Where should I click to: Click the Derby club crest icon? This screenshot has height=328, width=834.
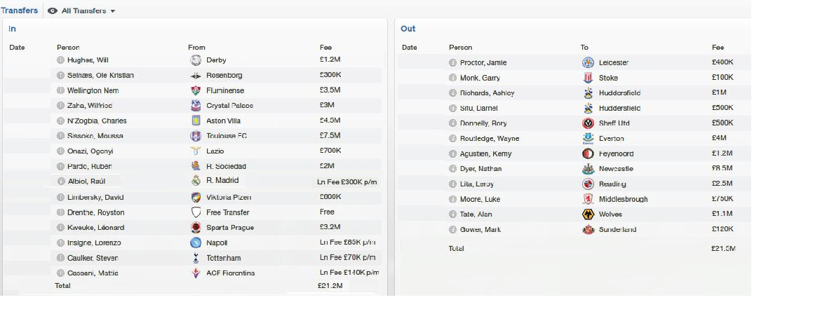[x=196, y=60]
